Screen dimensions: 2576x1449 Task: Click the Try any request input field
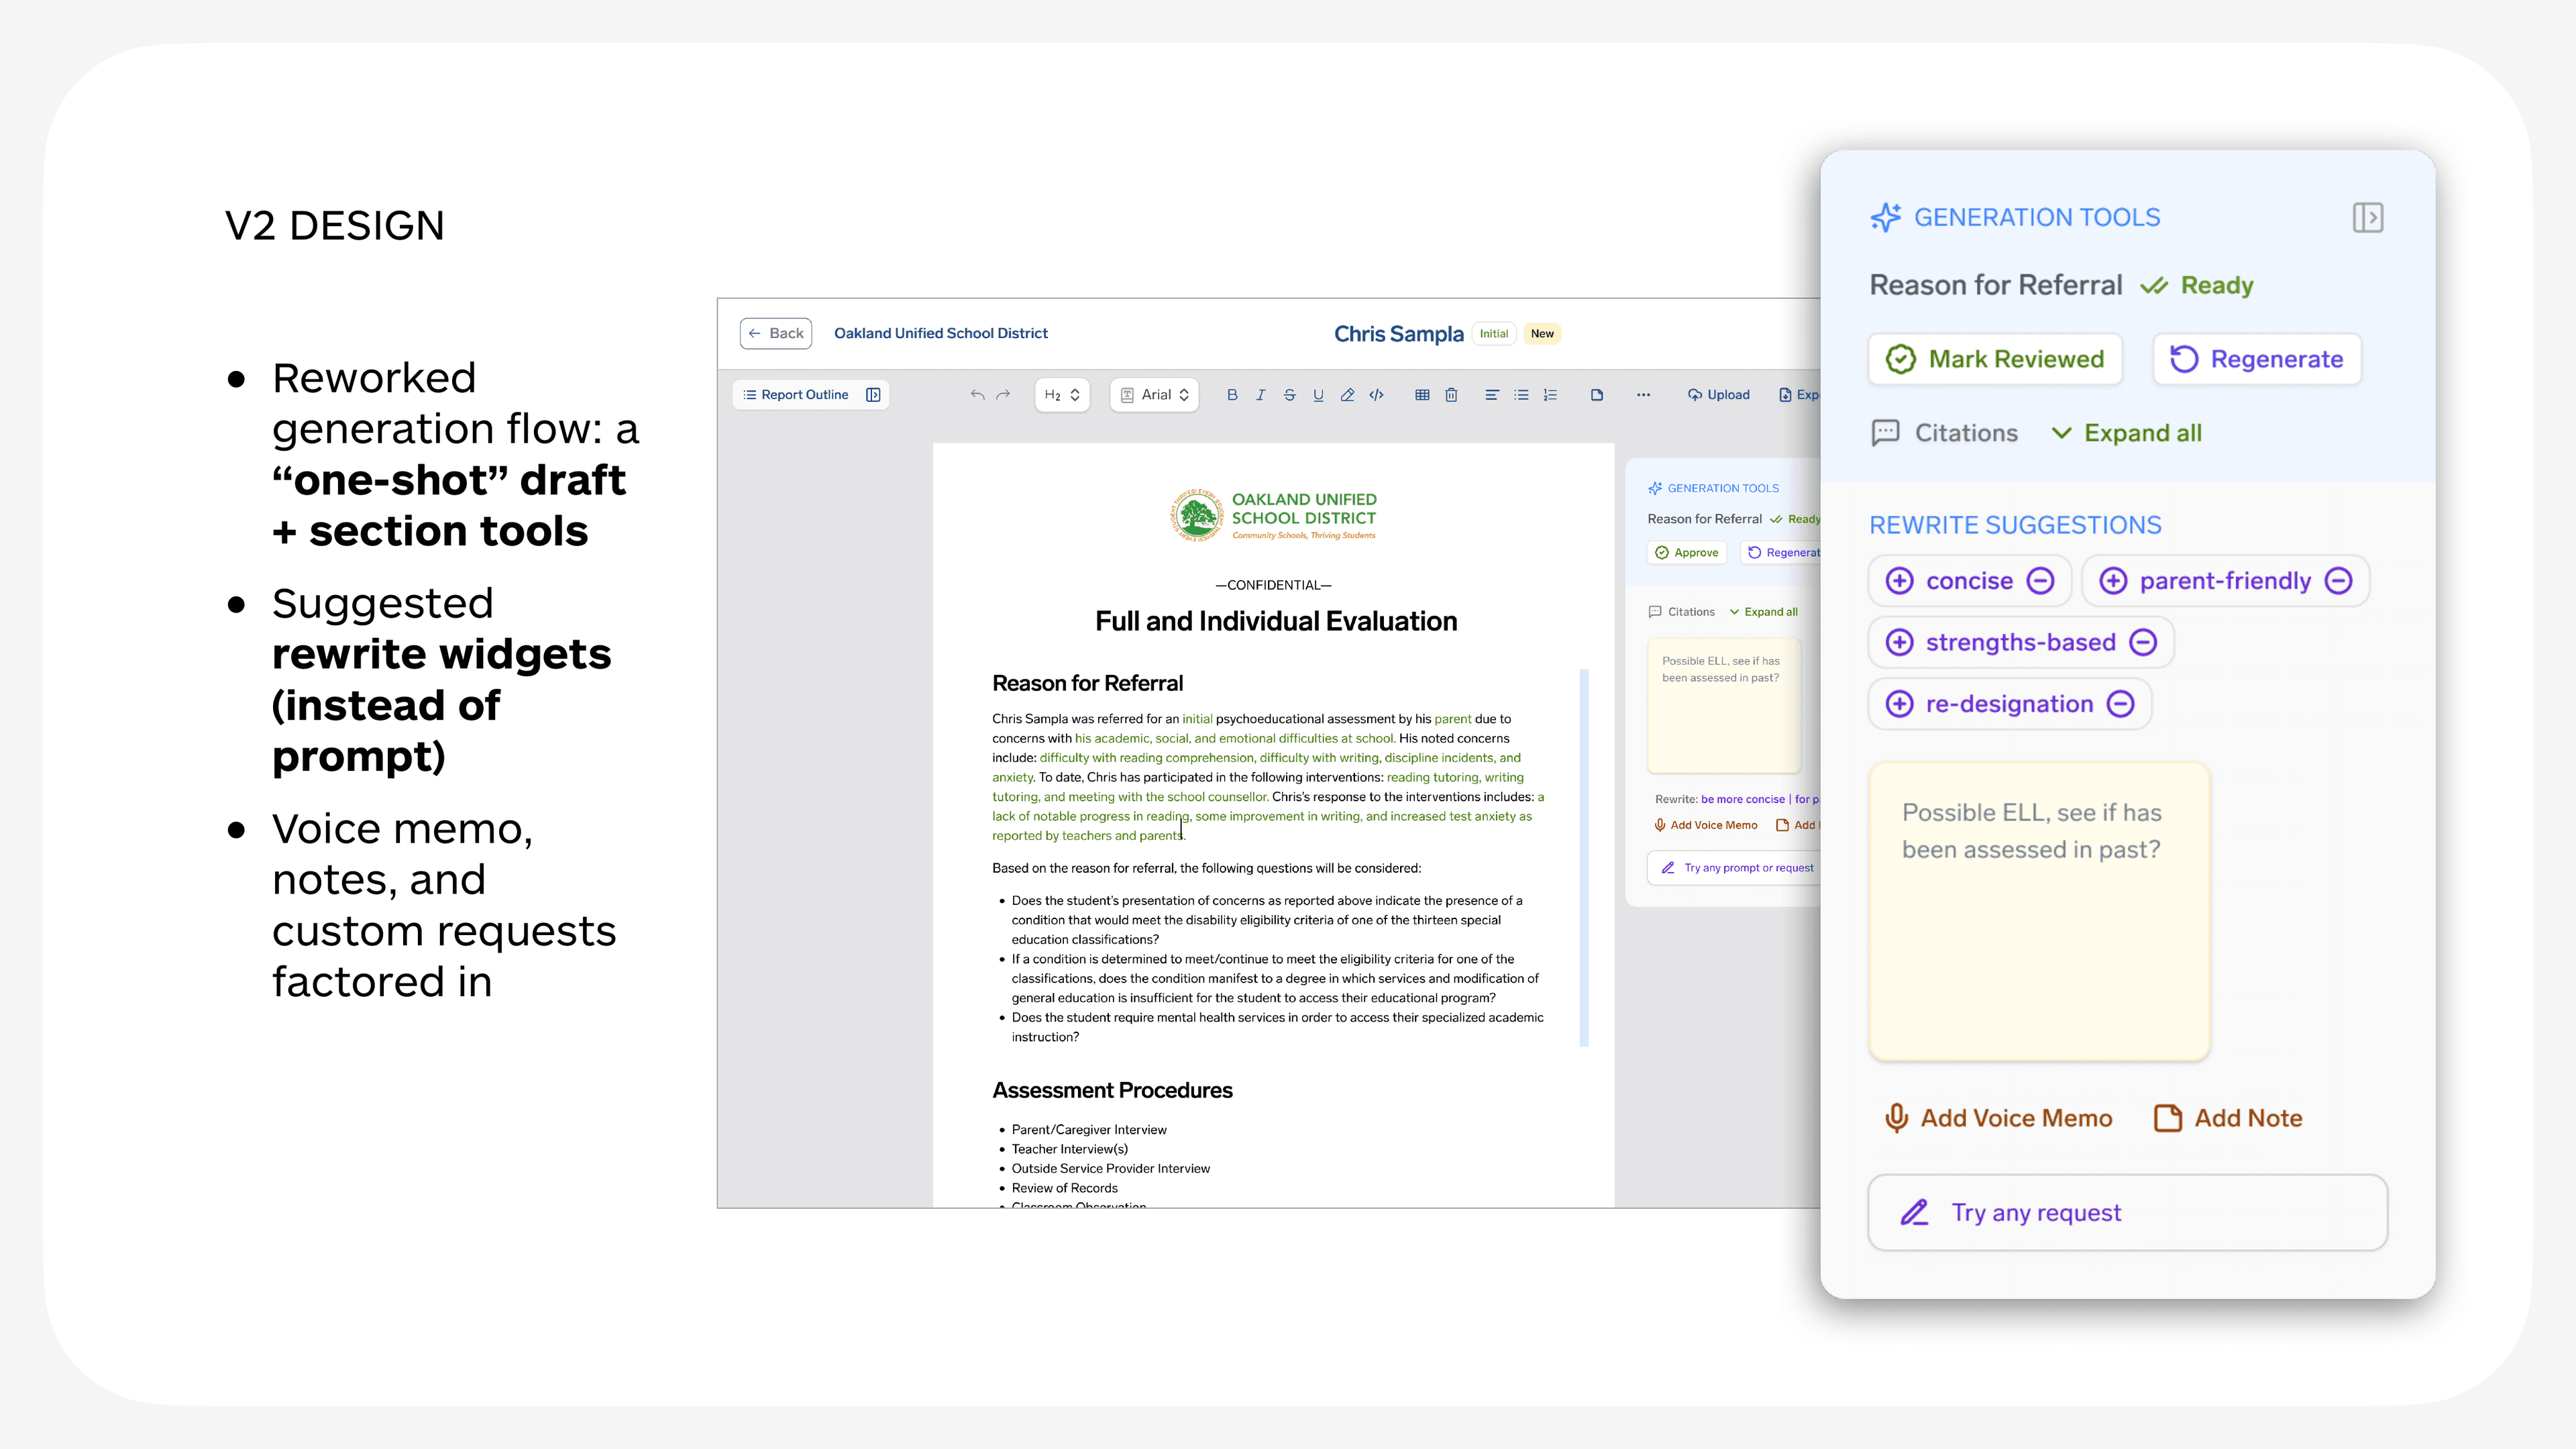point(2127,1213)
